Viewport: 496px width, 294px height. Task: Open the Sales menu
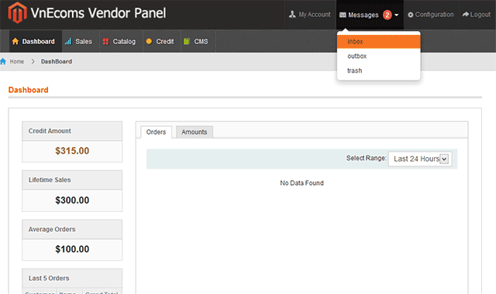coord(78,41)
